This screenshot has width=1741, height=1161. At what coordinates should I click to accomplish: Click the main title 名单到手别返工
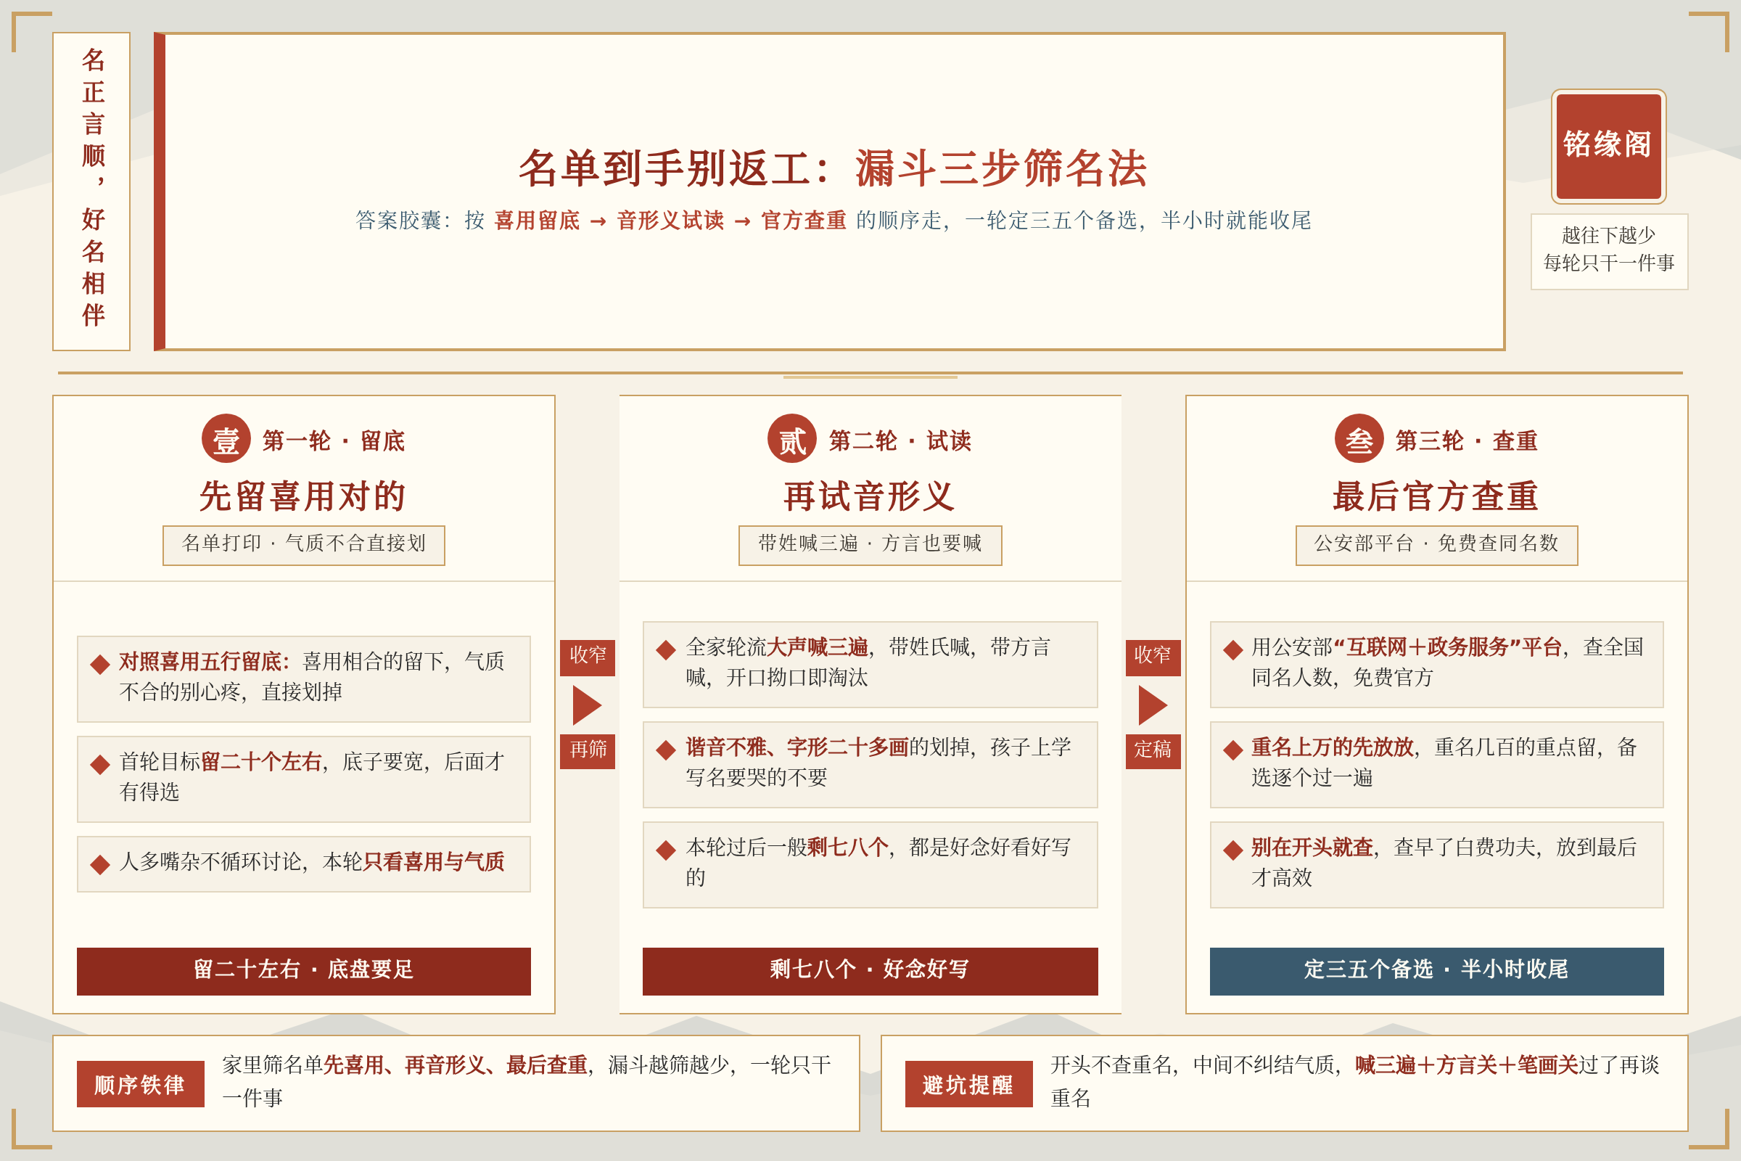tap(833, 169)
